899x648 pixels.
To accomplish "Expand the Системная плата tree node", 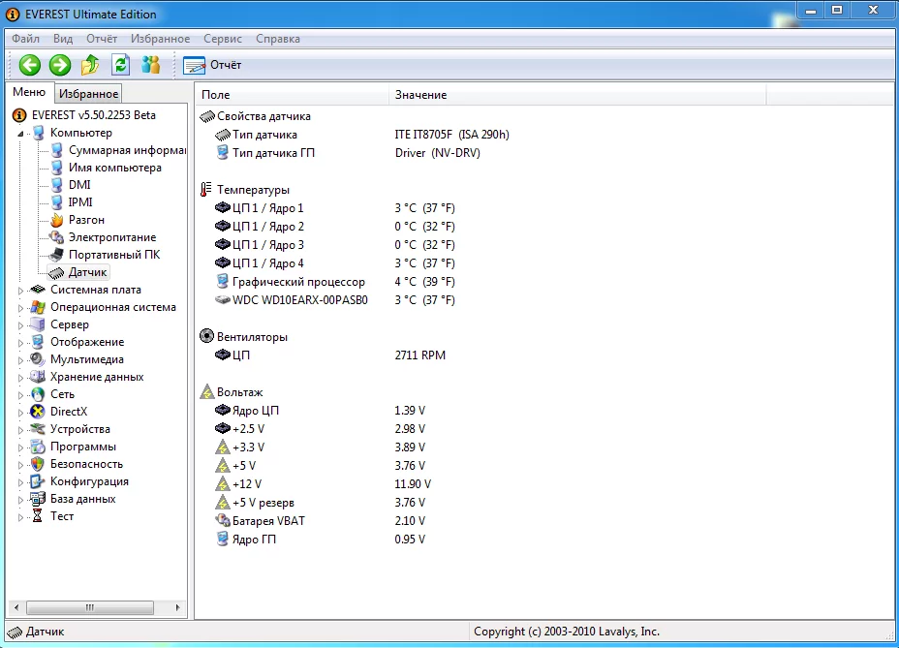I will click(22, 290).
